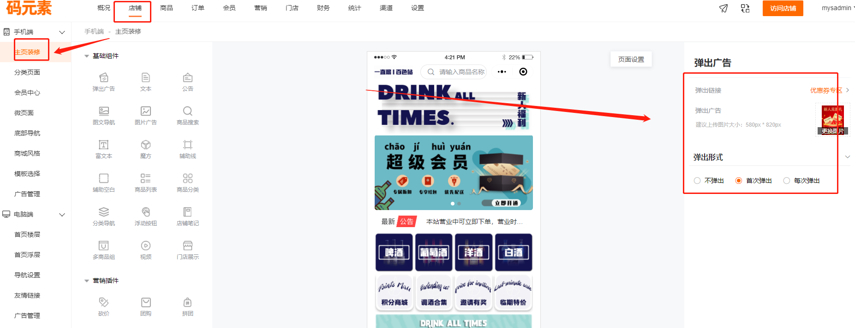Viewport: 855px width, 328px height.
Task: Click the 页面设置 button
Action: [631, 59]
